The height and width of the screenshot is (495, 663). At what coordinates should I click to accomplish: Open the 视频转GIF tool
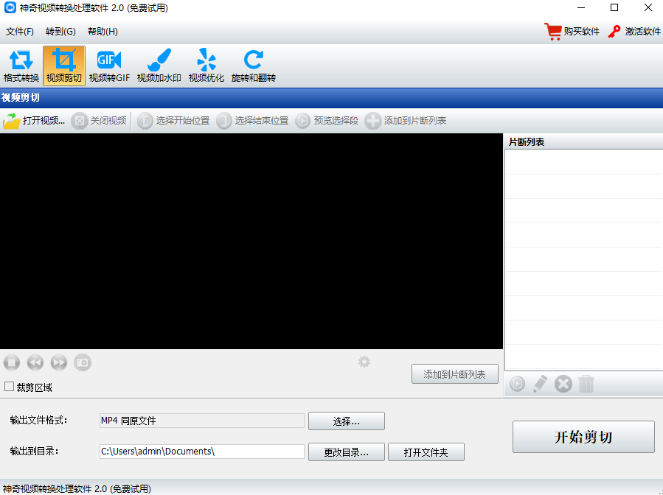pos(109,66)
